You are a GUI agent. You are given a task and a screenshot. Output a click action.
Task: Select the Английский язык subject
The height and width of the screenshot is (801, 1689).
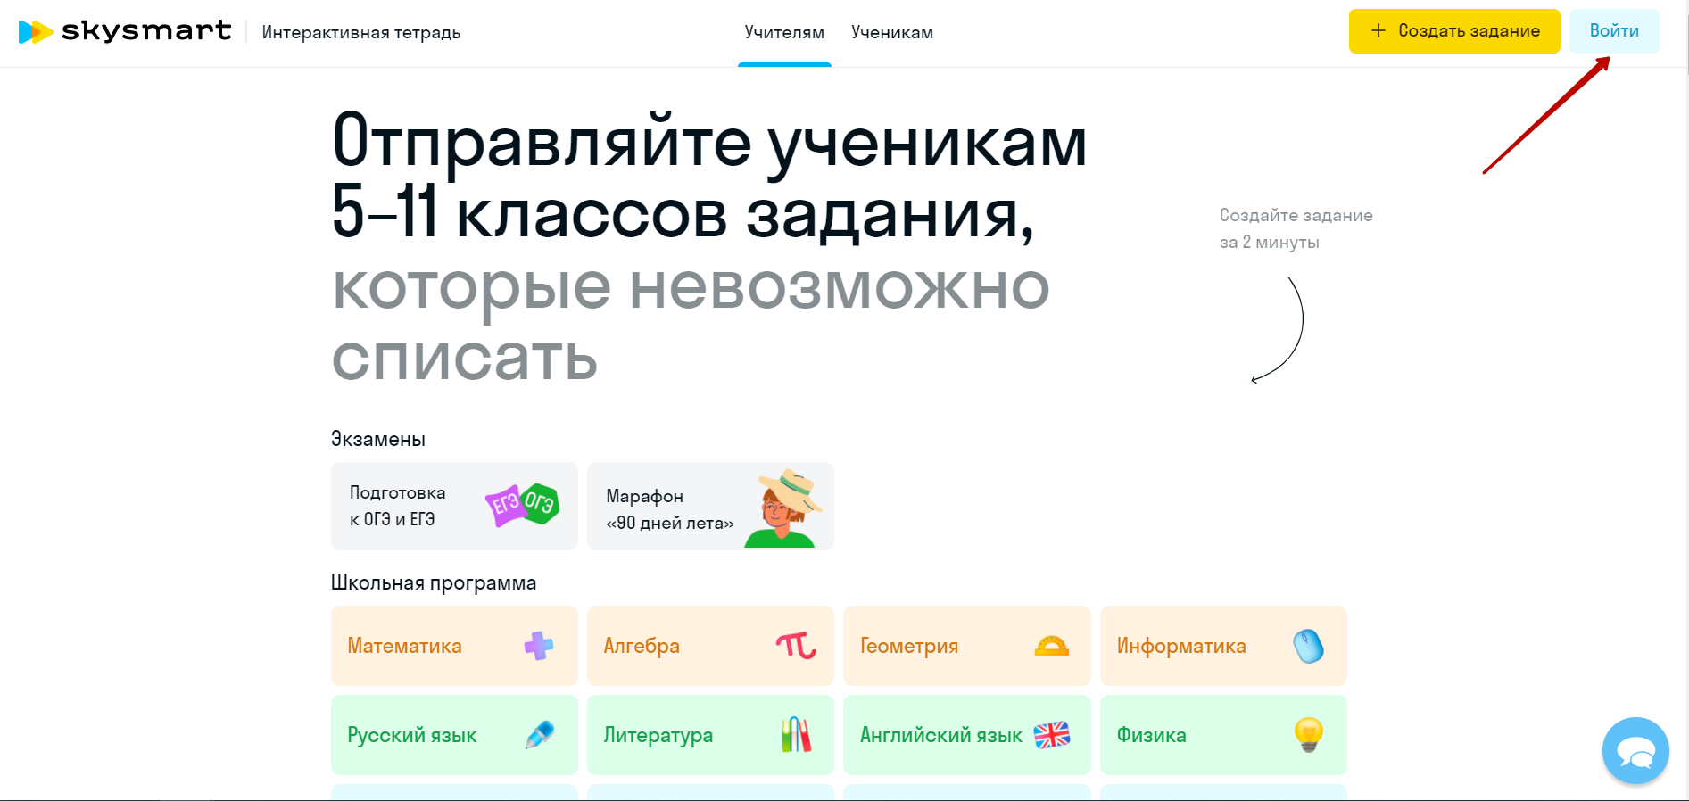click(967, 735)
